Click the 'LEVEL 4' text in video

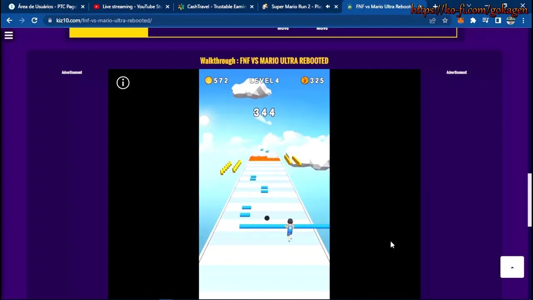[264, 81]
